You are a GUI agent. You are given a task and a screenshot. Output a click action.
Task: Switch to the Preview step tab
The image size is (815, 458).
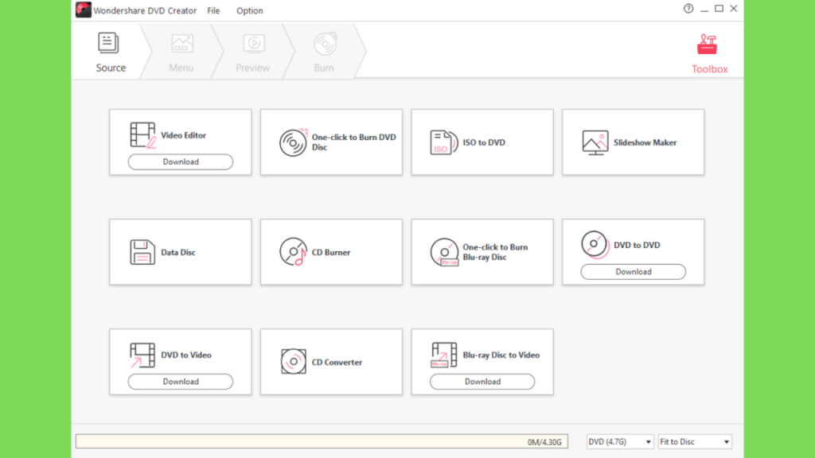(x=252, y=52)
